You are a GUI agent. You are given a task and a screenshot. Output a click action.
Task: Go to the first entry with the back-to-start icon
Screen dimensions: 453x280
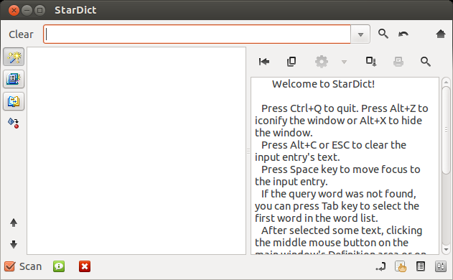point(264,62)
